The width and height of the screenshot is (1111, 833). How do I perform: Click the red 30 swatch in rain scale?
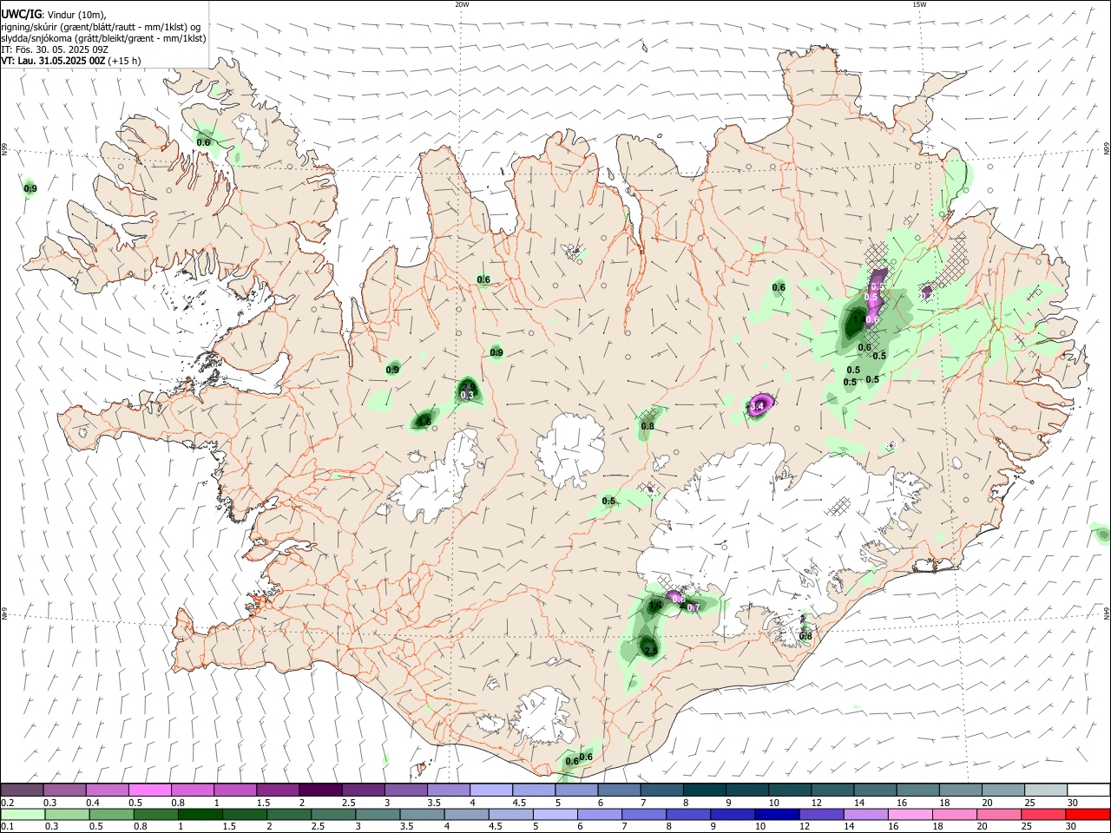click(1088, 814)
